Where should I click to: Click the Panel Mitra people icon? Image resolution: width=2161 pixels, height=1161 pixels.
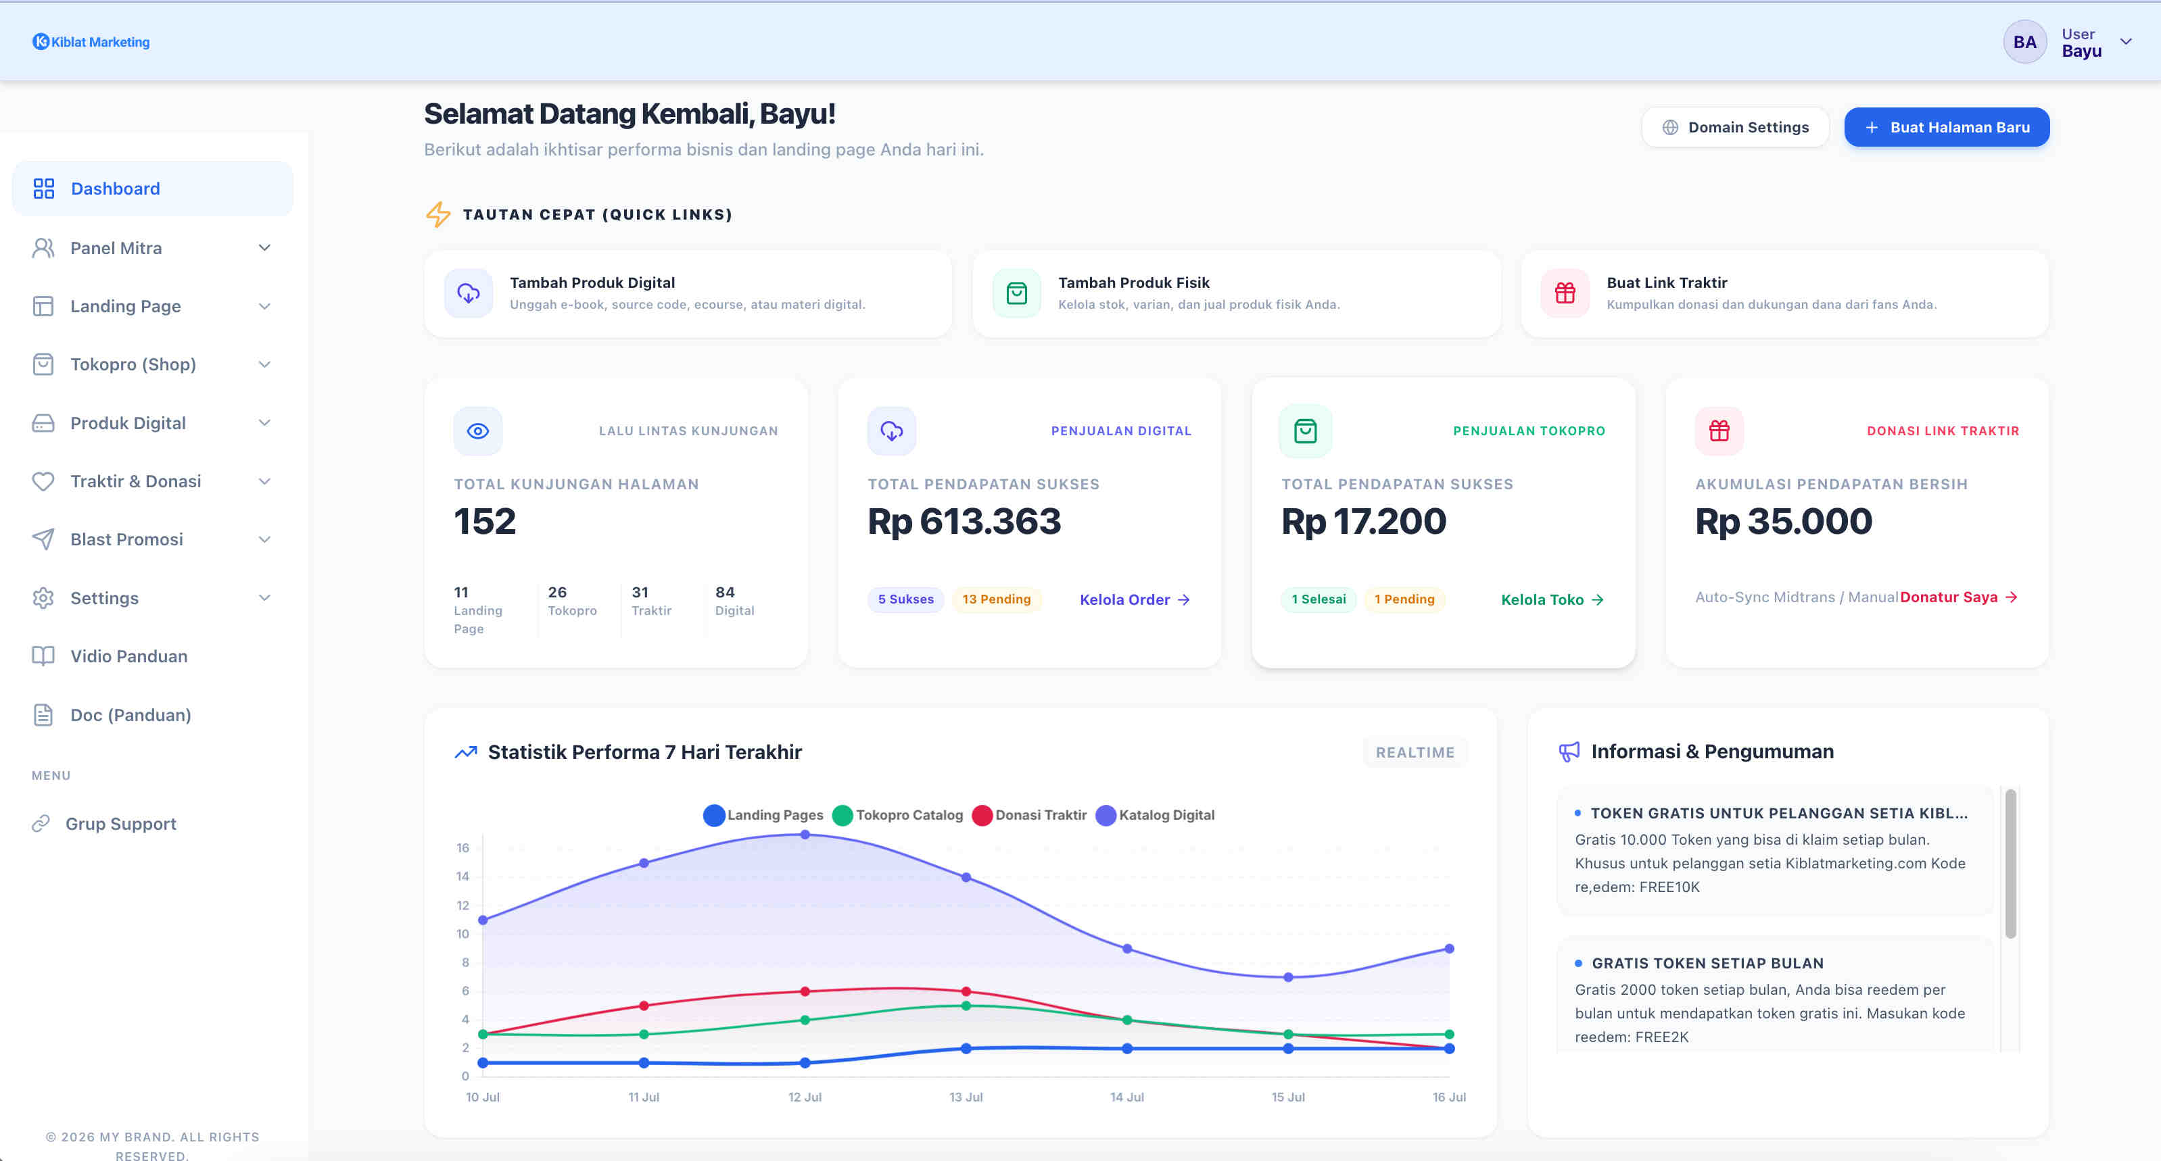click(x=44, y=248)
